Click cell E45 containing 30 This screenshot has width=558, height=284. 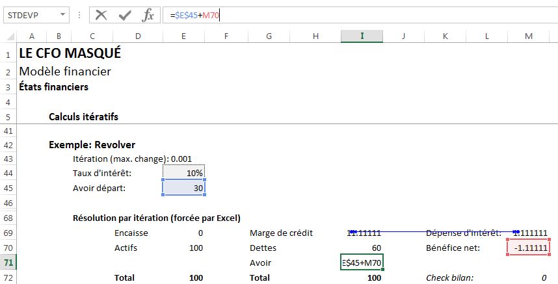(183, 188)
